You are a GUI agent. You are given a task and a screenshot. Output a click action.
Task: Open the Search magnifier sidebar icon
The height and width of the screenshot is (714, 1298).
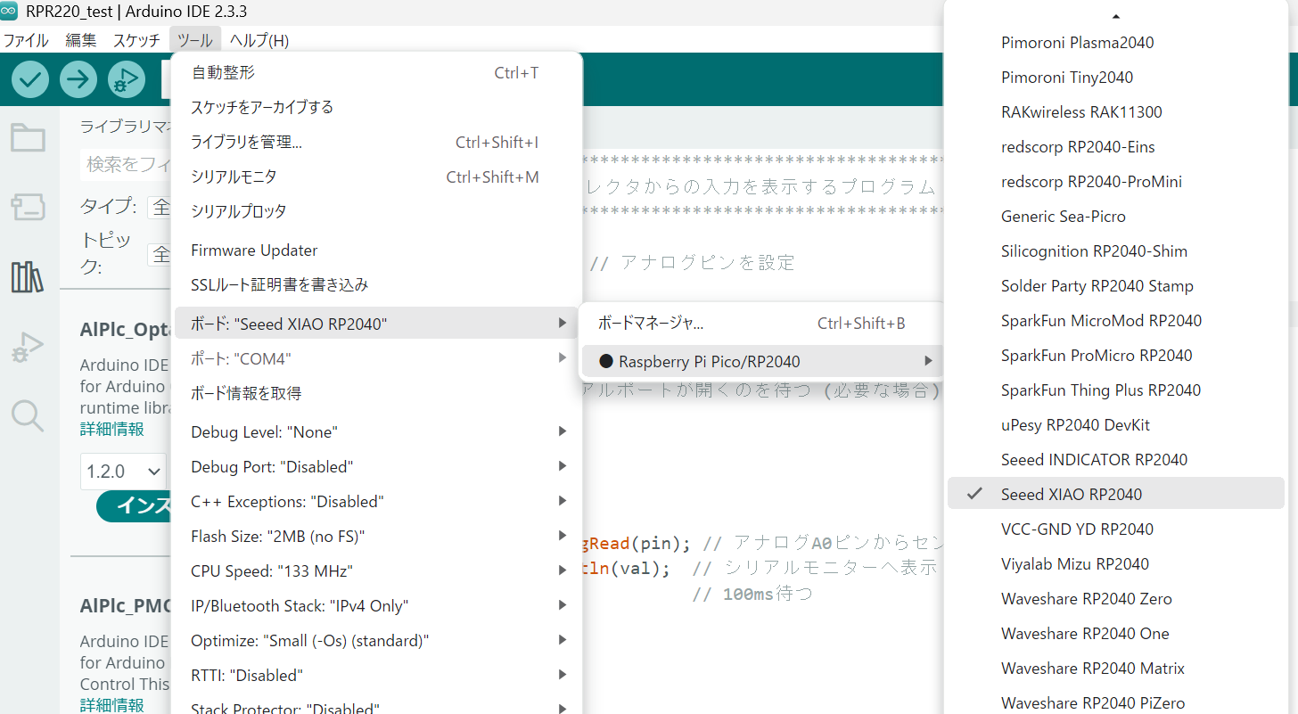pyautogui.click(x=28, y=415)
